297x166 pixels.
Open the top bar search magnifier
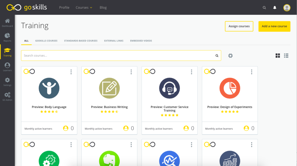tap(264, 7)
